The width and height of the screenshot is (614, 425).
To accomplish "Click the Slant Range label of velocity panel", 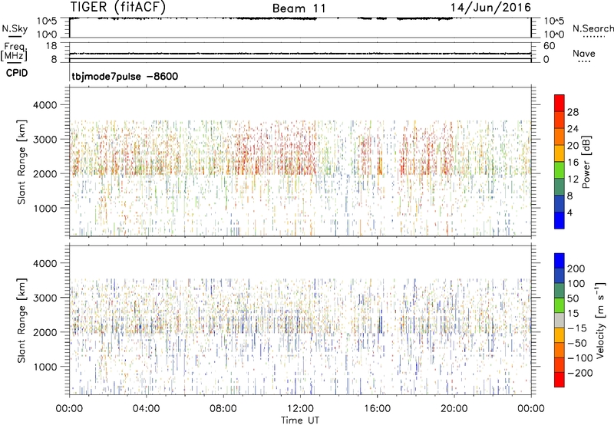I will [x=21, y=320].
